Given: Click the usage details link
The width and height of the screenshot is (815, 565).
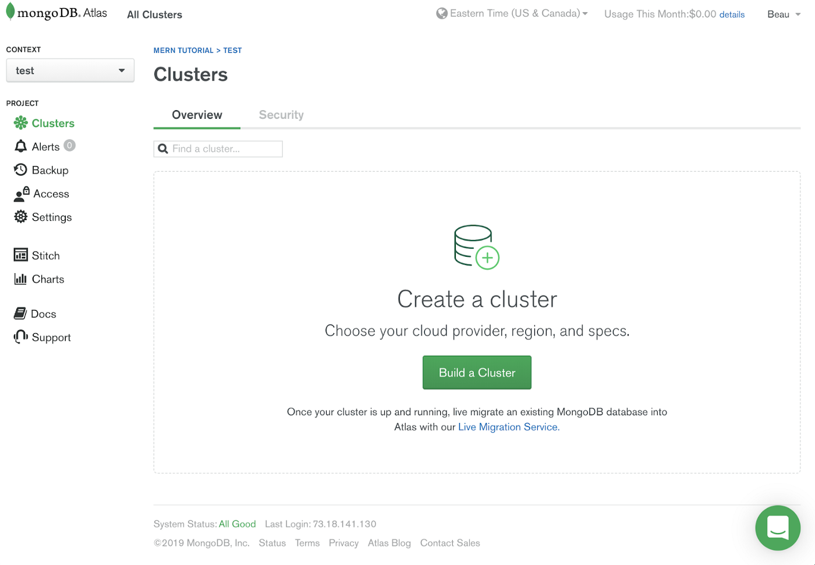Looking at the screenshot, I should [x=732, y=15].
